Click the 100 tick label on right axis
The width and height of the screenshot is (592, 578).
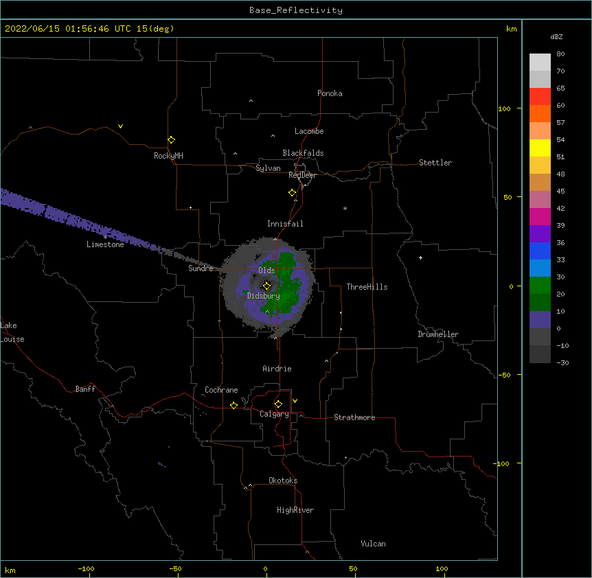[x=504, y=108]
